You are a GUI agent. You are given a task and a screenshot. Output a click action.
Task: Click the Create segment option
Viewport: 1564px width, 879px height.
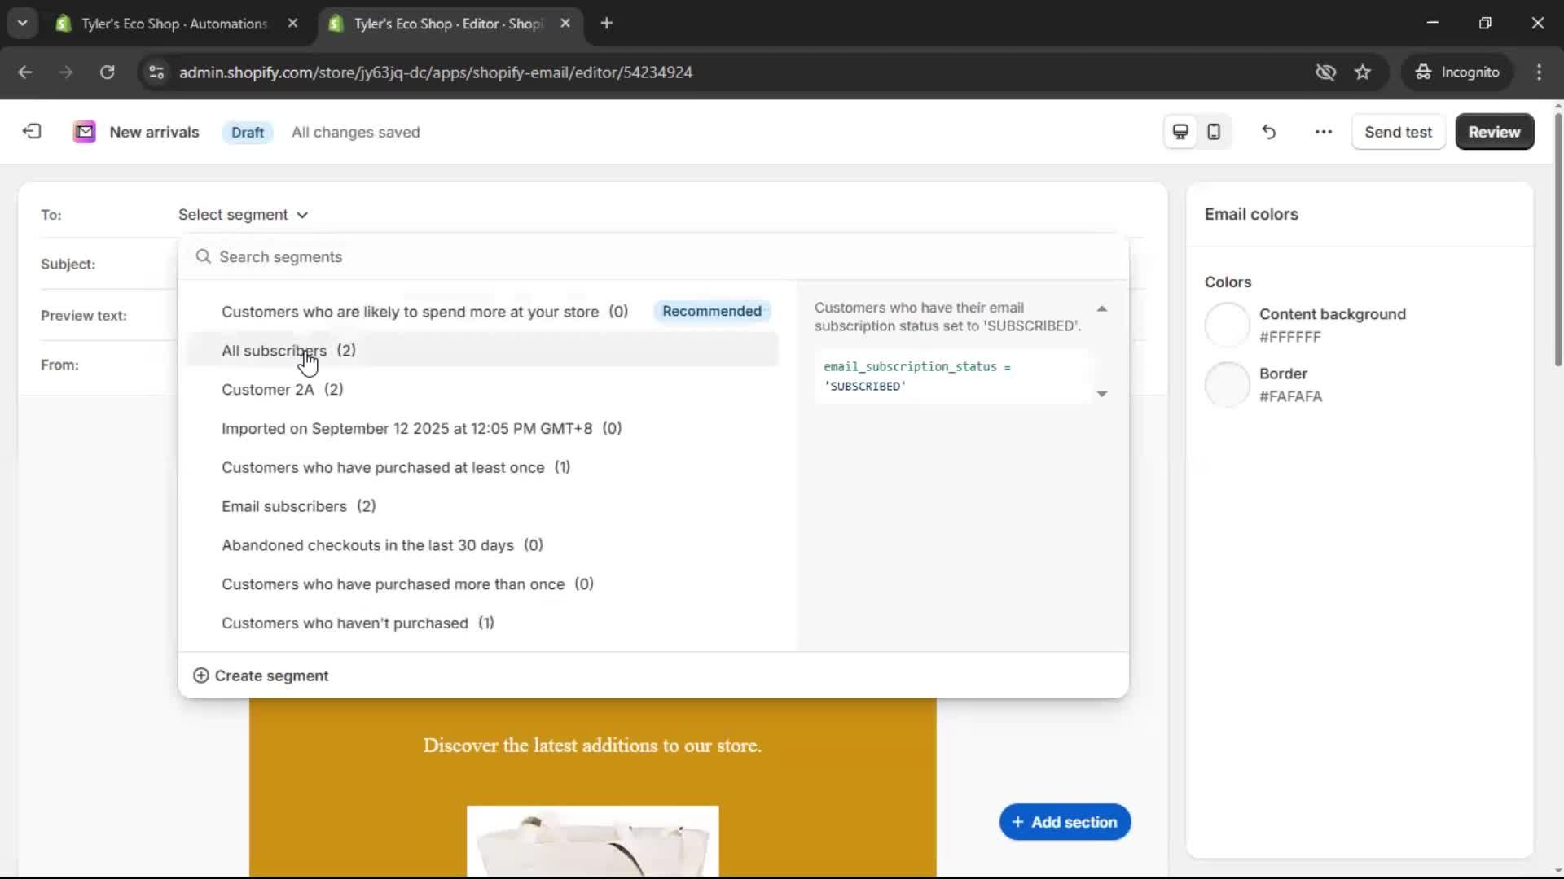(x=261, y=676)
